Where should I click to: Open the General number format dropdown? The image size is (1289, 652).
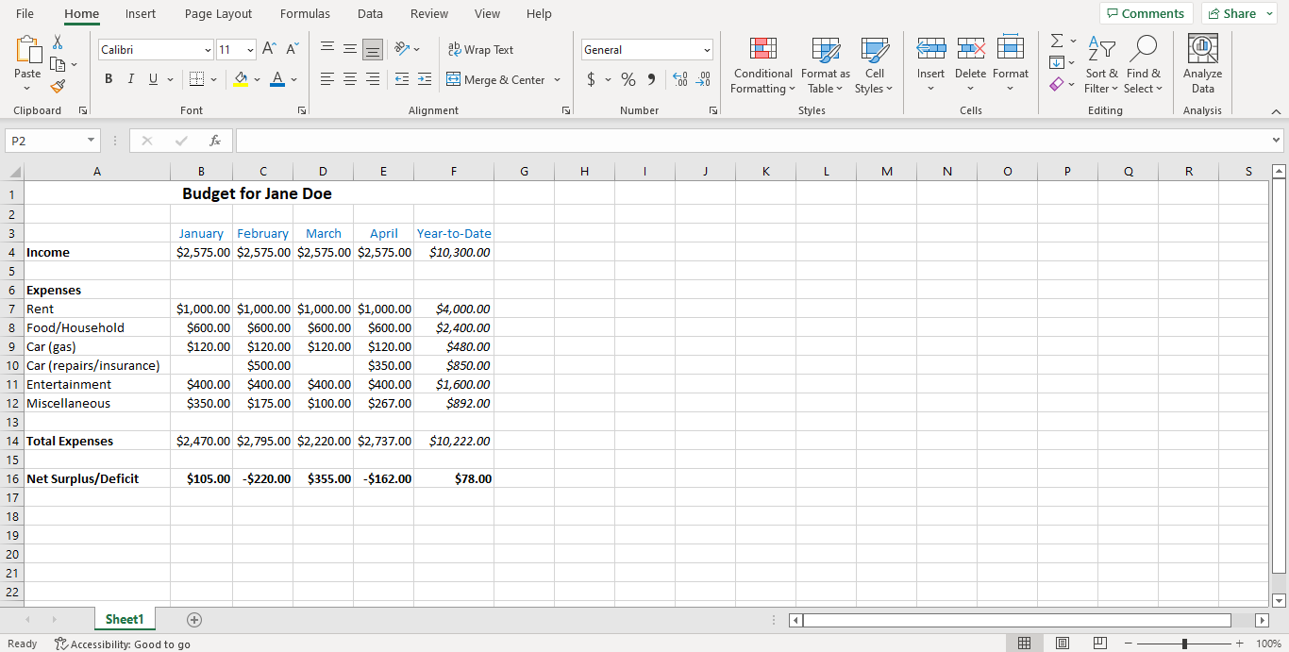(707, 49)
